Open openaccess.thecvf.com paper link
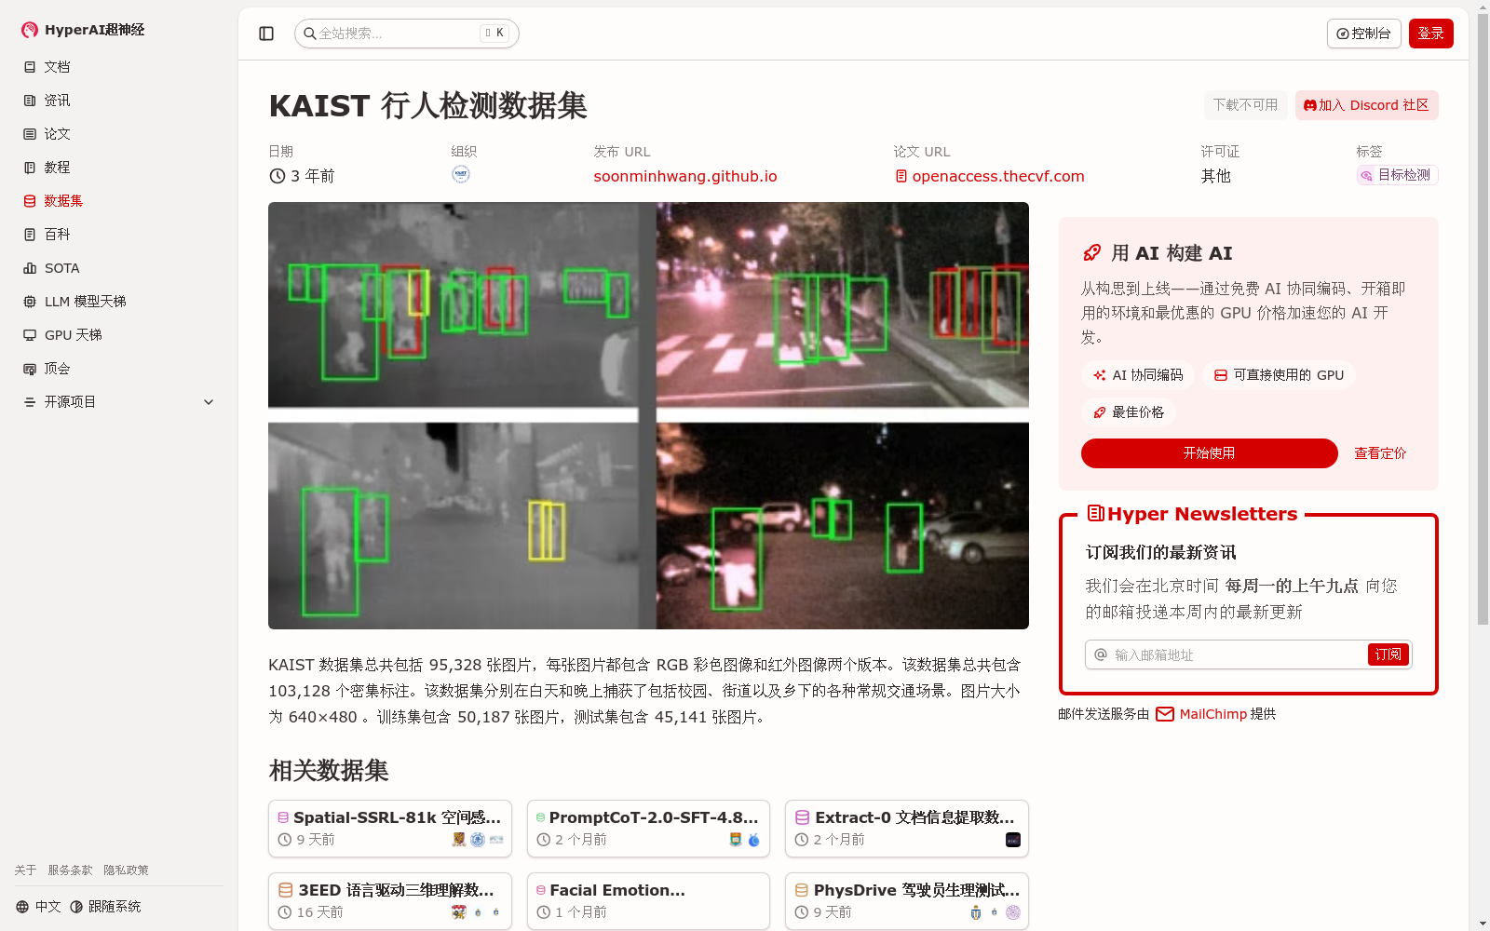Viewport: 1490px width, 931px height. pyautogui.click(x=998, y=176)
